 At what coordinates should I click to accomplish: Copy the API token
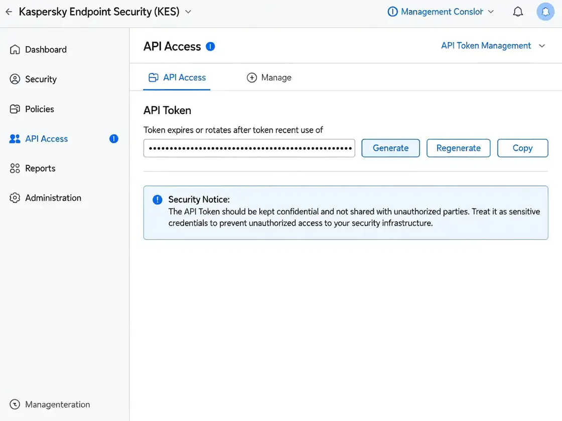coord(522,148)
